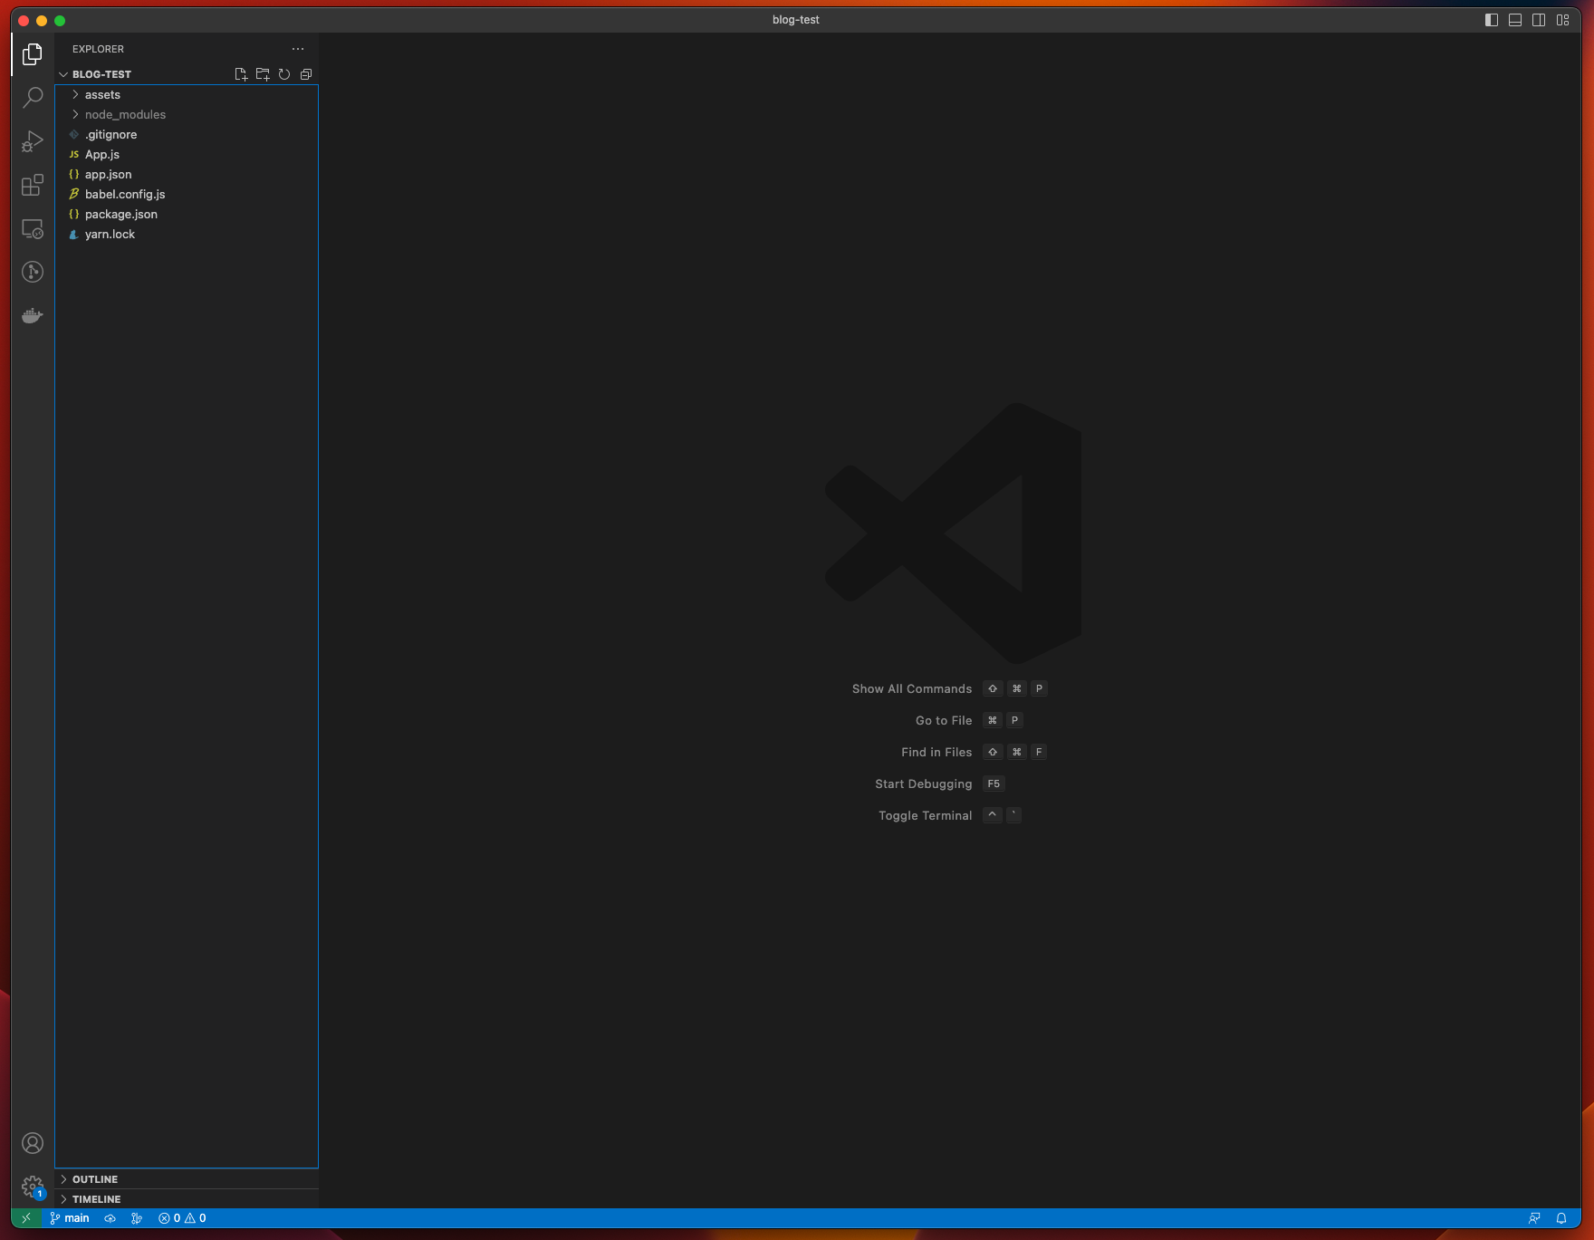
Task: Click the Find in Files label
Action: (x=936, y=753)
